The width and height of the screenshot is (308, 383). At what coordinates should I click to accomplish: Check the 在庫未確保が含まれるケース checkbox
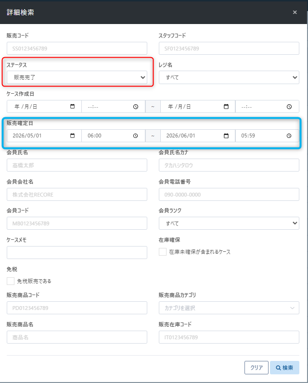(163, 252)
